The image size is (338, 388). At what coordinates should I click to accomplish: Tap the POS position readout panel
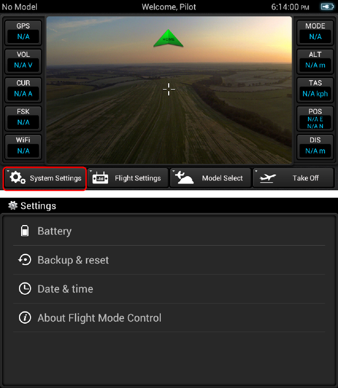[x=315, y=118]
